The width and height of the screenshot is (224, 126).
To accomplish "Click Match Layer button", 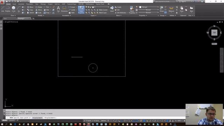I will [101, 13].
